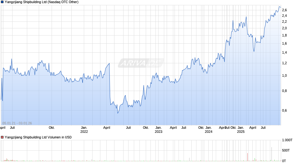Screen dimensions: 294x164
Task: Click the tallest grey bar in volume chart
Action: (271, 154)
